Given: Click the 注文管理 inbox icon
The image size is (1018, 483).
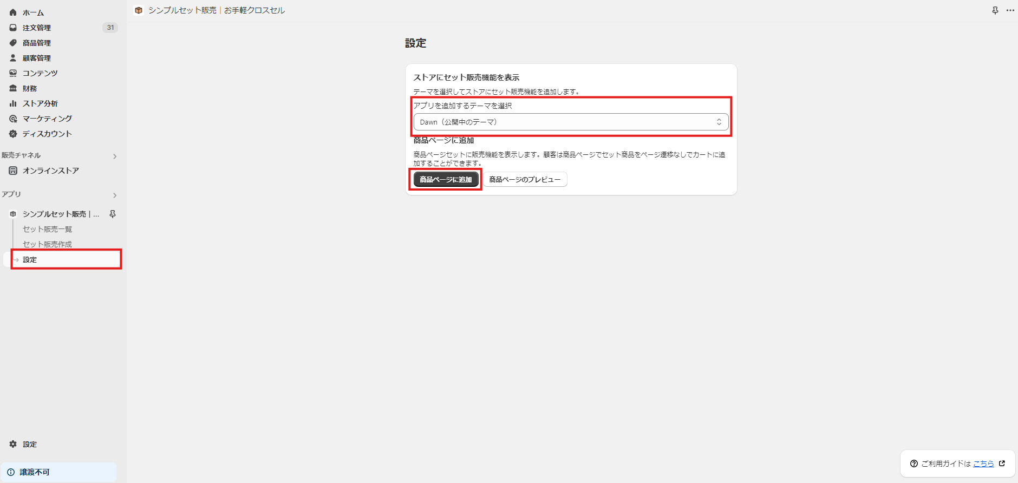Looking at the screenshot, I should [x=13, y=28].
